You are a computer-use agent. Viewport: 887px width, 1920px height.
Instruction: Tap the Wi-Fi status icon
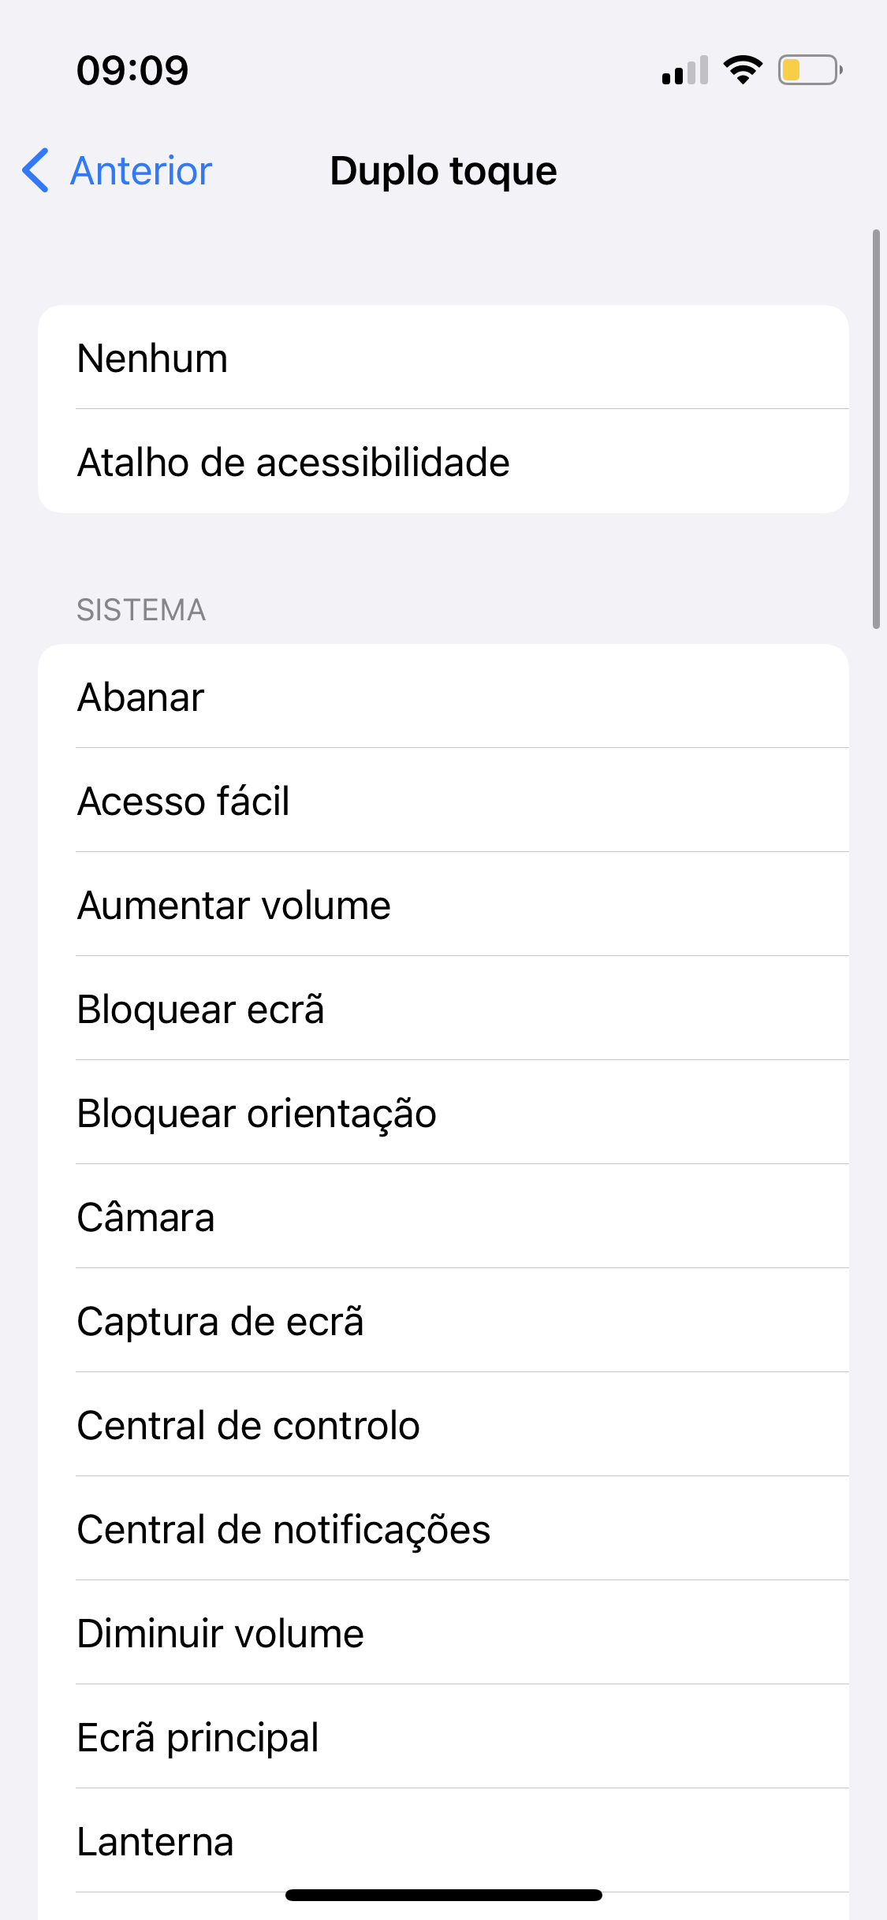[x=742, y=70]
